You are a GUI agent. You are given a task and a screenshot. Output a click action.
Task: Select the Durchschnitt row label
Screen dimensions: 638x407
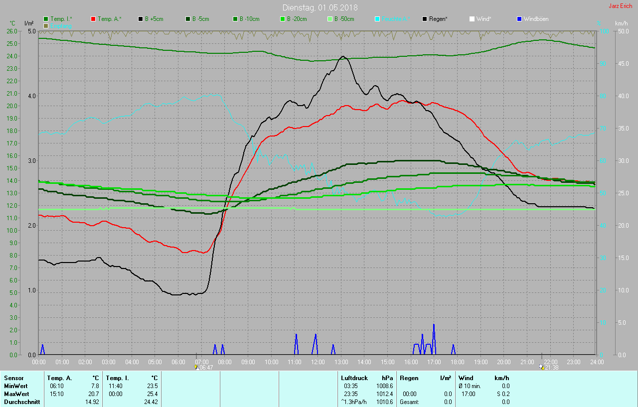22,402
